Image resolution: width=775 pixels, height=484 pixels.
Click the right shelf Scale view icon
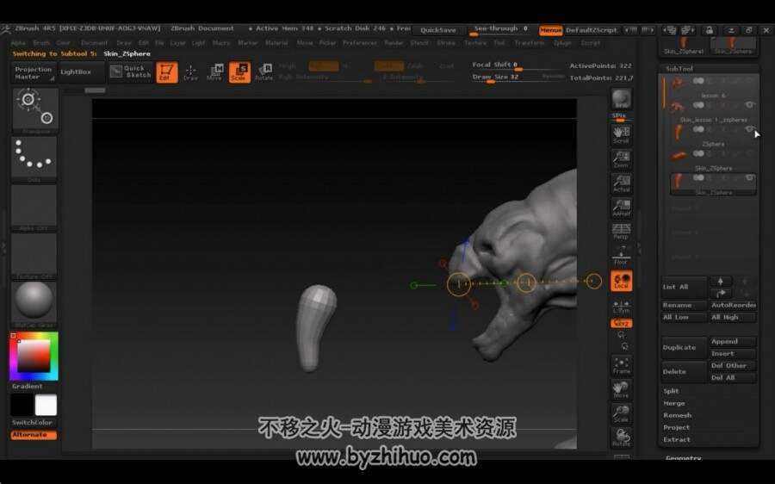coord(621,413)
